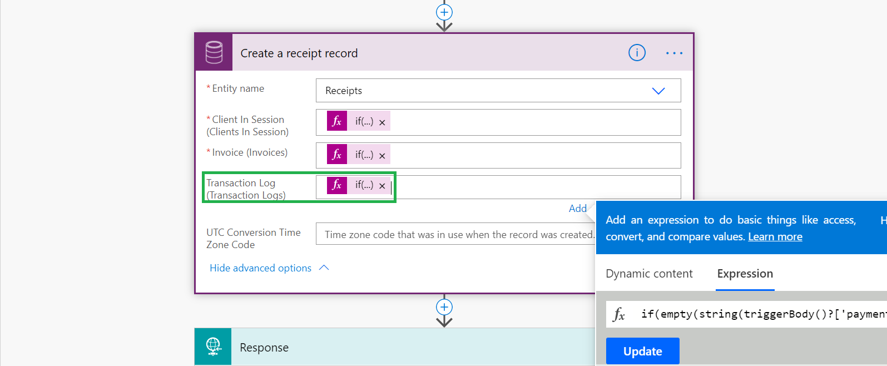
Task: Remove the expression token from Transaction Log
Action: pos(382,186)
